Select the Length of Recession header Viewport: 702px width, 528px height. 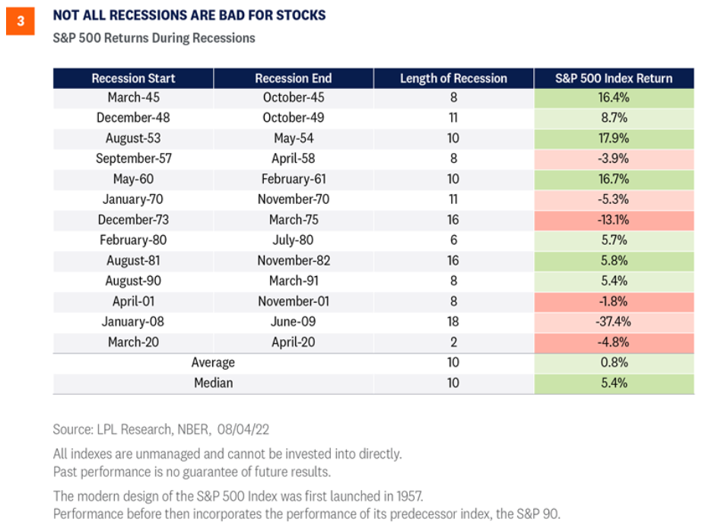(453, 78)
